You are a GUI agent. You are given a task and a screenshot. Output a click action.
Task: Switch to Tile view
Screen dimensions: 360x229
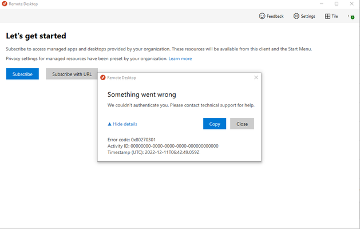pyautogui.click(x=331, y=16)
